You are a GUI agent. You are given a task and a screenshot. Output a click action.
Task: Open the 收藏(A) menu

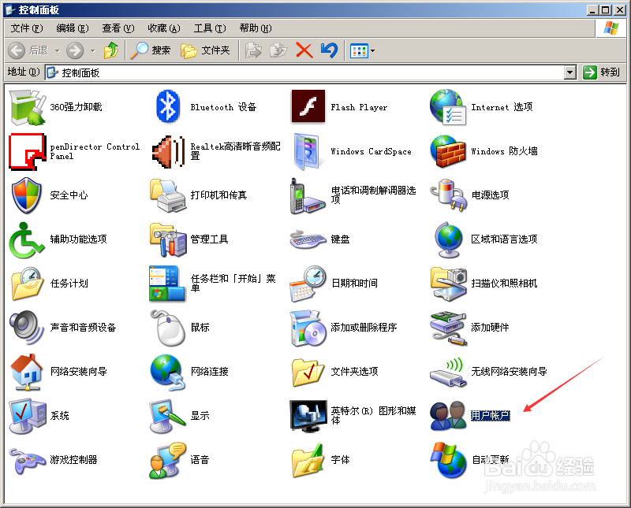pyautogui.click(x=164, y=28)
